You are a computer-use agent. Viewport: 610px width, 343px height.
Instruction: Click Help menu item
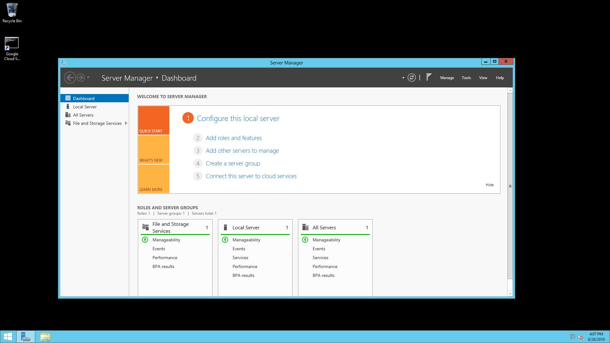point(500,77)
